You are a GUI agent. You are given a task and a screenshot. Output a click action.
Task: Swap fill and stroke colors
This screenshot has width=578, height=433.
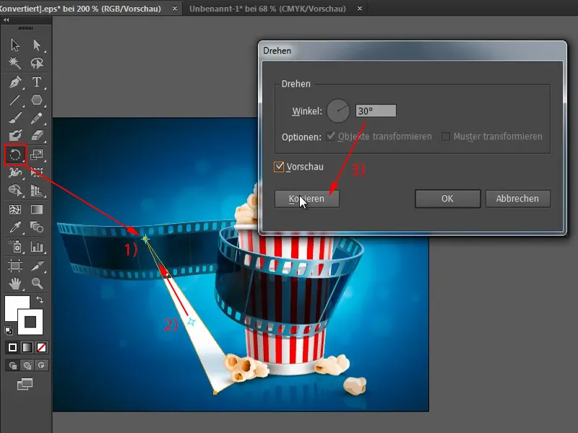point(40,299)
